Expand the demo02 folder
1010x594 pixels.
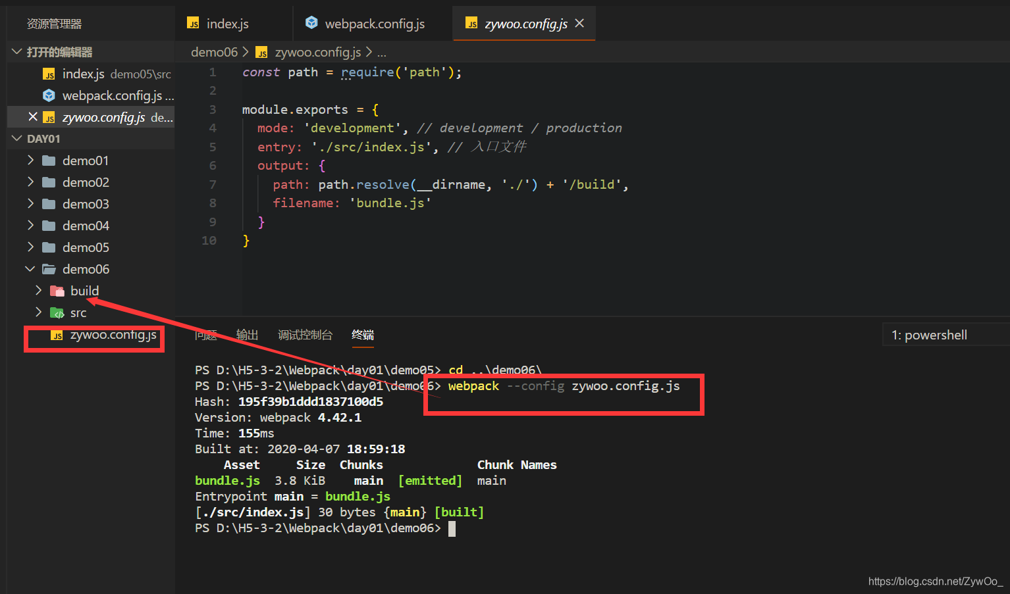(x=30, y=182)
